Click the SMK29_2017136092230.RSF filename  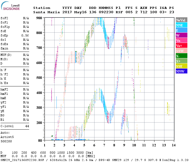click(x=22, y=160)
